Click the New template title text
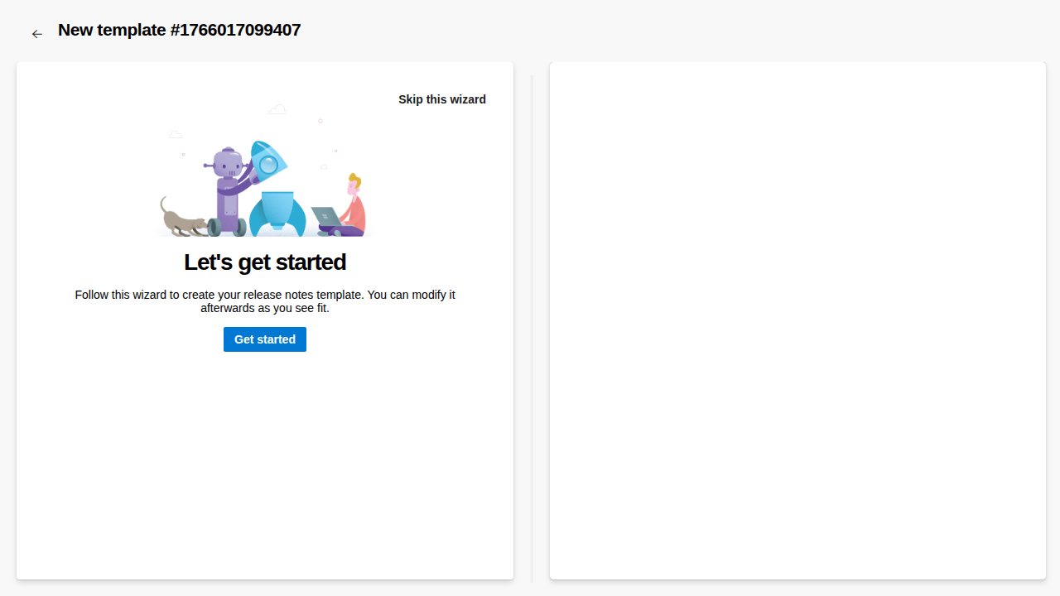The width and height of the screenshot is (1060, 596). tap(179, 31)
